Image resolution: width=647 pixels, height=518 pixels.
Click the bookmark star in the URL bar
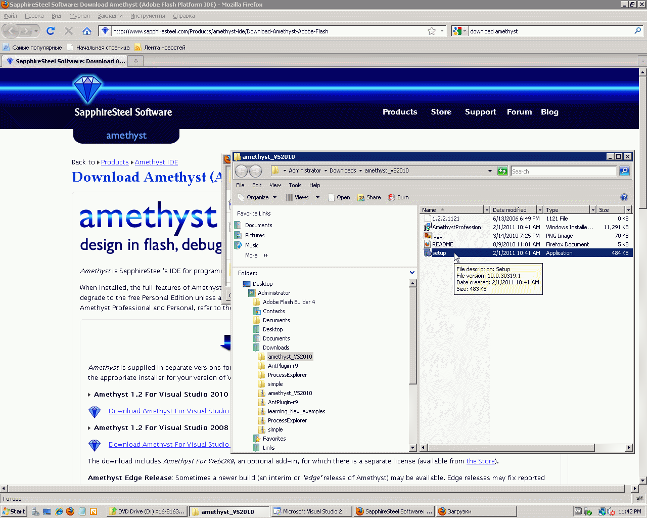click(x=432, y=31)
